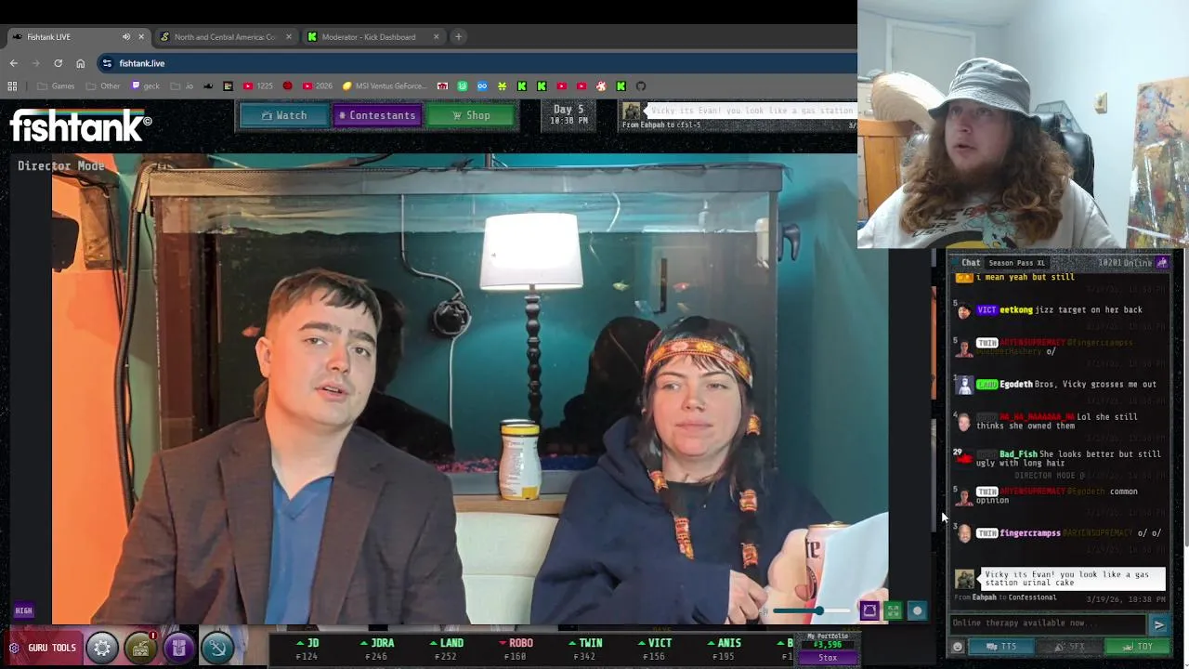Send the chat message
1189x669 pixels.
coord(1158,624)
